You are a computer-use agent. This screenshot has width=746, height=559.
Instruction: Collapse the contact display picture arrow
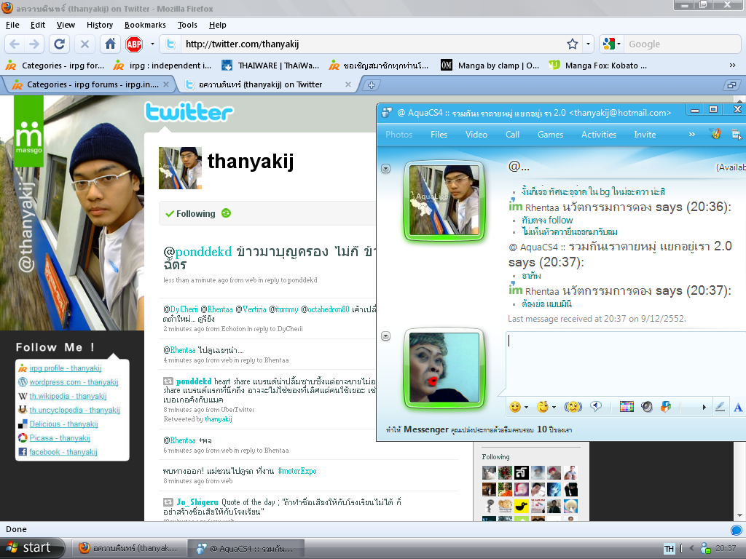pyautogui.click(x=386, y=169)
